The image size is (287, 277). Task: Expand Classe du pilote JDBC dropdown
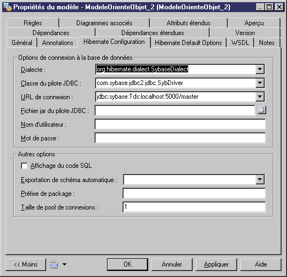pyautogui.click(x=260, y=83)
